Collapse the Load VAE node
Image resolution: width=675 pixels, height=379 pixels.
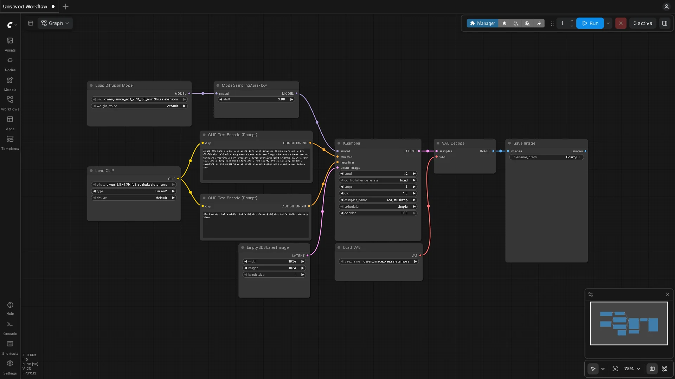[339, 247]
